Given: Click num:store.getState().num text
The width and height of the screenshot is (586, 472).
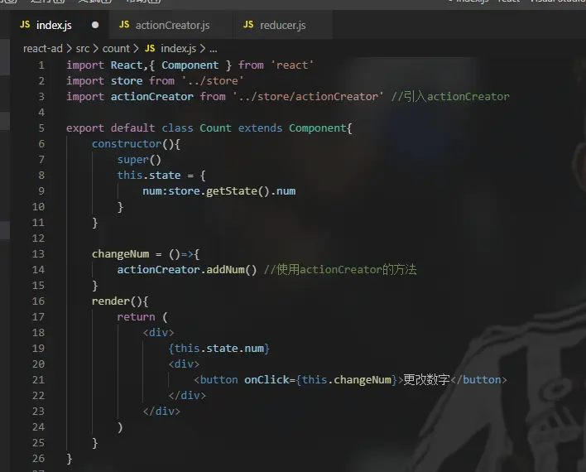Looking at the screenshot, I should (219, 191).
